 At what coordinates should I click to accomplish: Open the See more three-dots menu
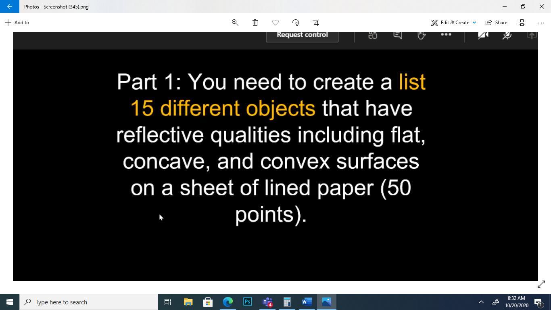(541, 23)
